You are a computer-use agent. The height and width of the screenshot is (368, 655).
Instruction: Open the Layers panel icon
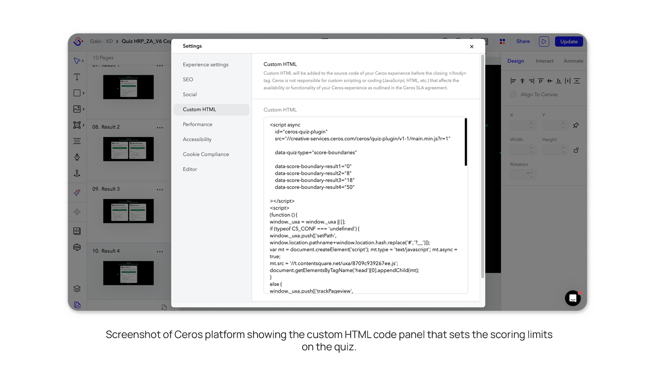coord(77,289)
